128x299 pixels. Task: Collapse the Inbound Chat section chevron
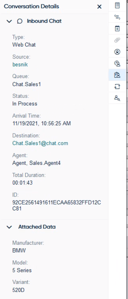click(9, 21)
